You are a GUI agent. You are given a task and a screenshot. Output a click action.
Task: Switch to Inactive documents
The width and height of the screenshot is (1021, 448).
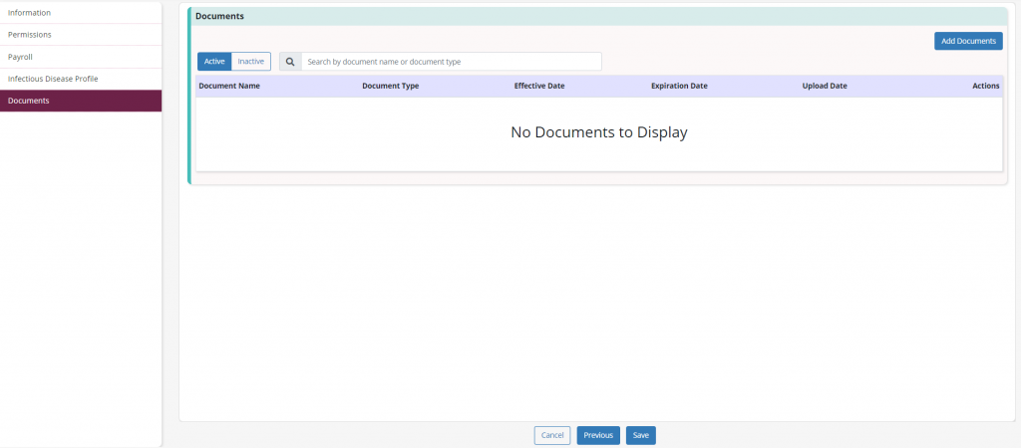(250, 61)
